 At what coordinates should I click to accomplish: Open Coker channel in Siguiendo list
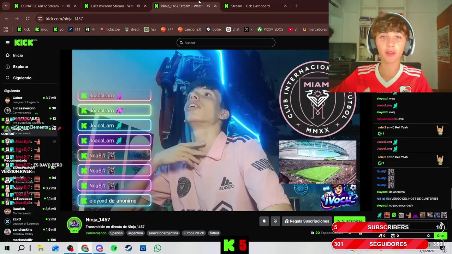click(30, 100)
